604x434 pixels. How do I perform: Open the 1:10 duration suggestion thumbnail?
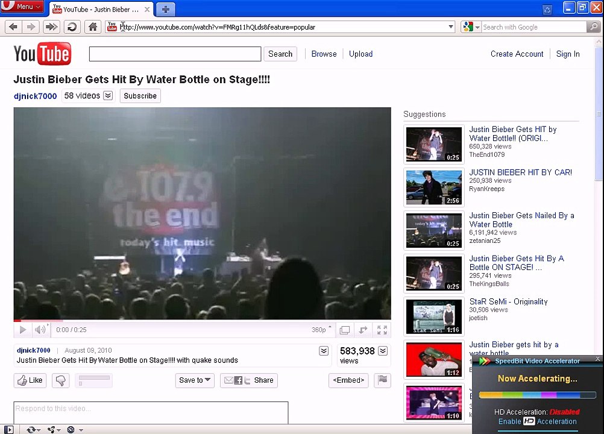click(x=434, y=403)
